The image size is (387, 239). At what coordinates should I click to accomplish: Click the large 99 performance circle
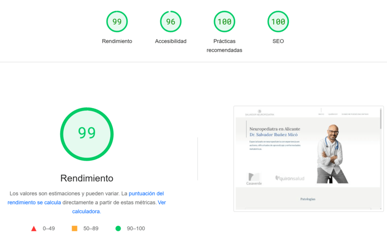[87, 134]
